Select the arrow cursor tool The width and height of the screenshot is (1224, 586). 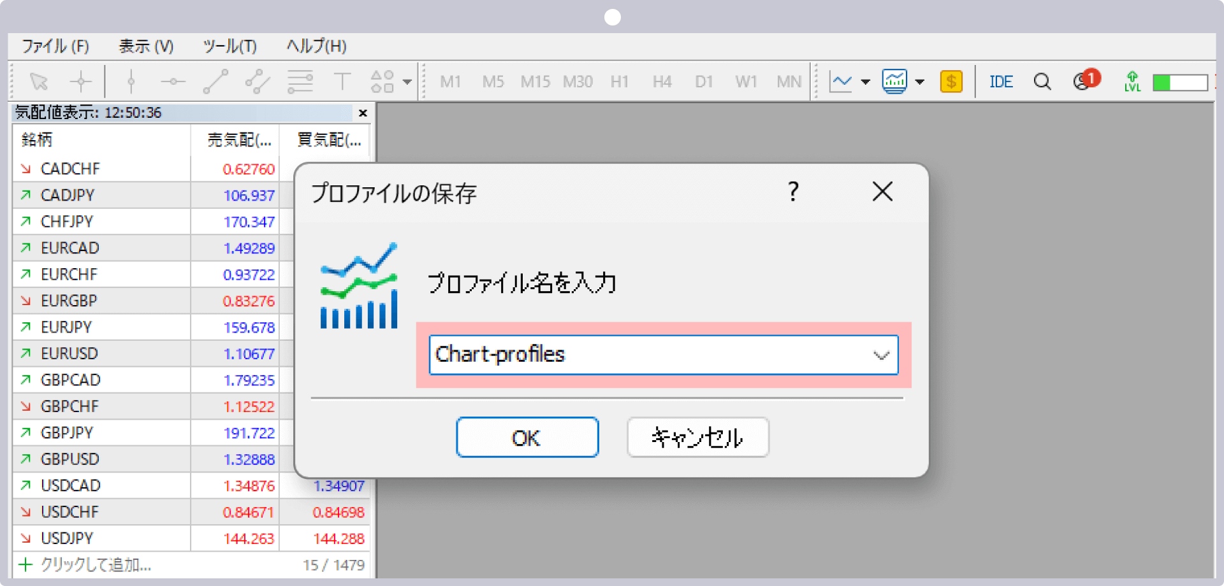(39, 82)
